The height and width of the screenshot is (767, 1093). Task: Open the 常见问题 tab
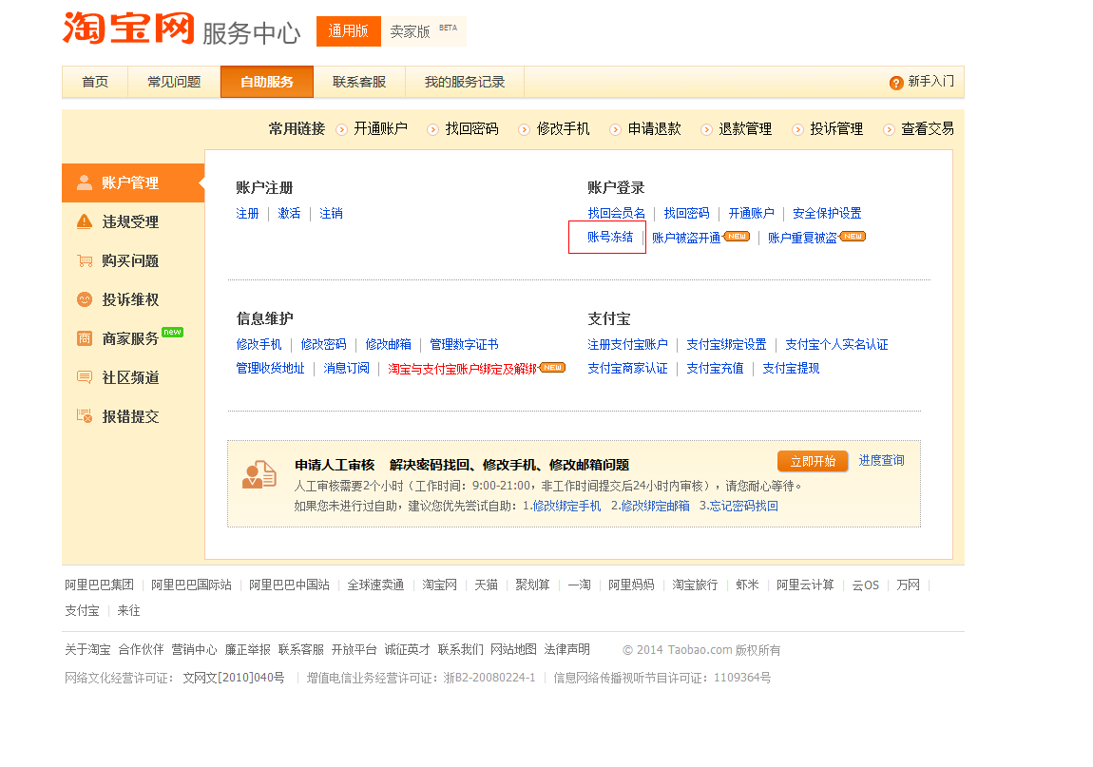click(x=174, y=83)
